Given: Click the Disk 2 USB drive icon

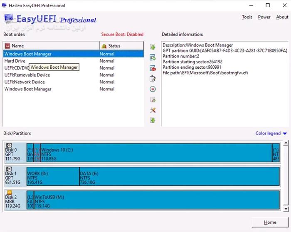Looking at the screenshot, I should click(x=9, y=192).
